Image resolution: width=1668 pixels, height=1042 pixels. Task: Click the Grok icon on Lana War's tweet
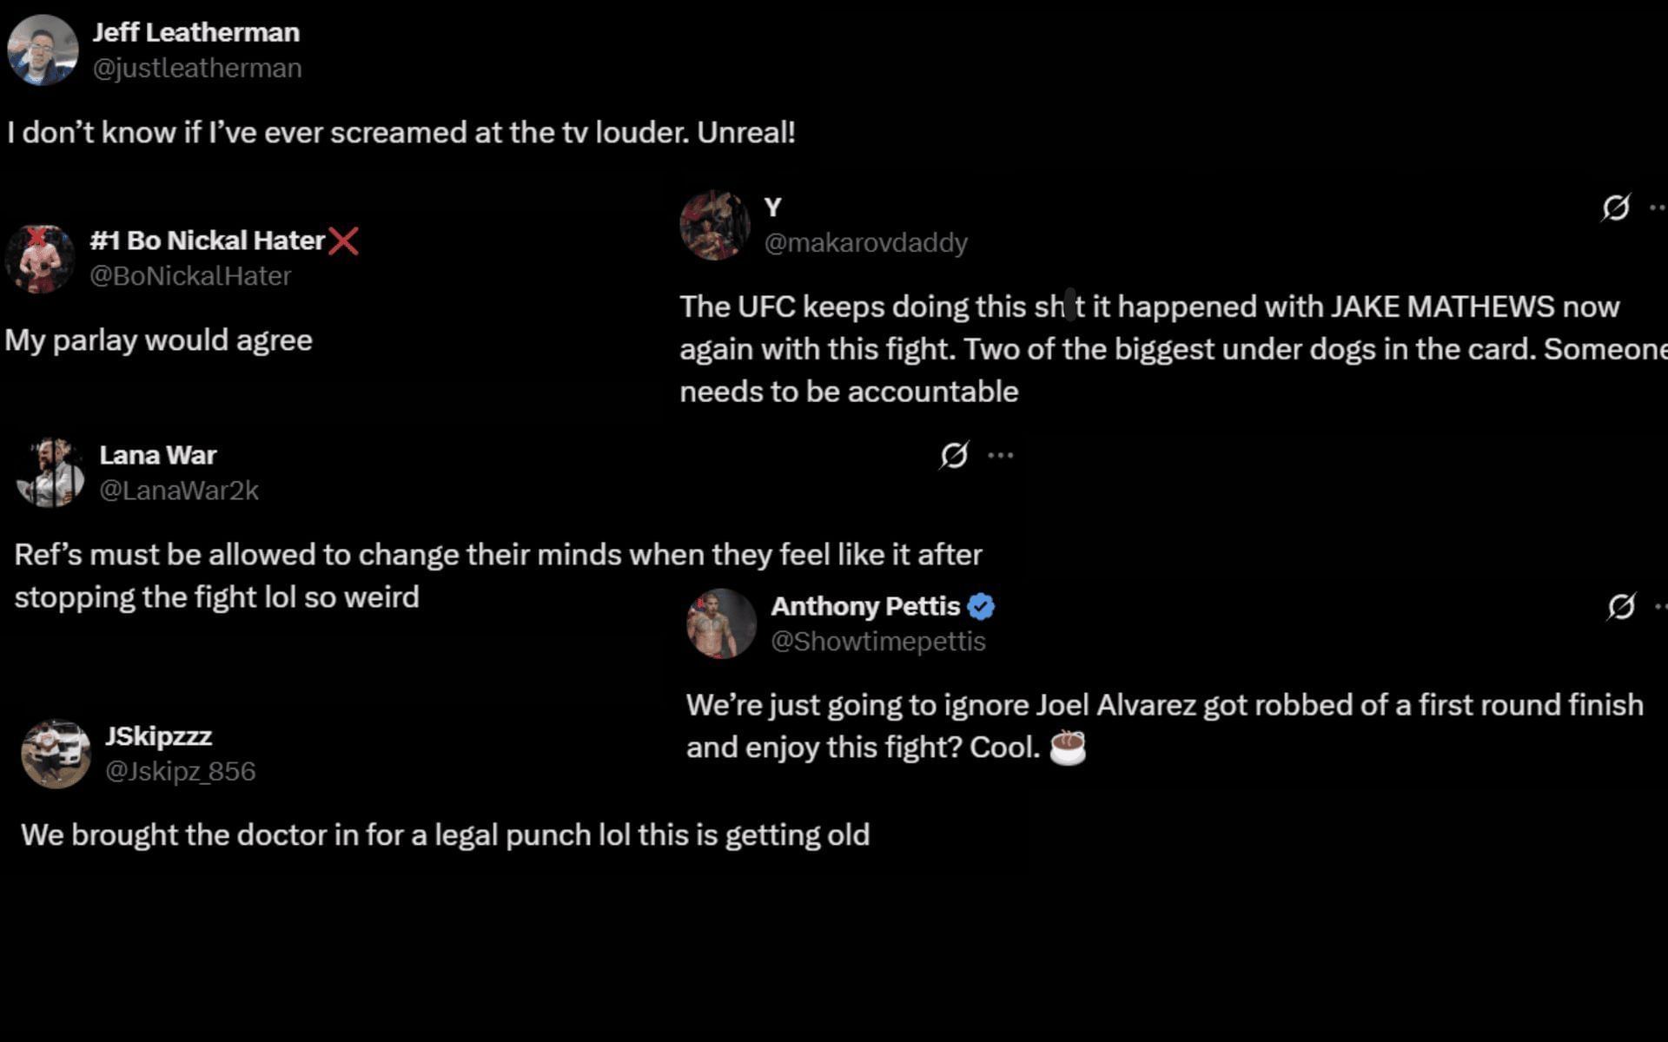(x=954, y=455)
